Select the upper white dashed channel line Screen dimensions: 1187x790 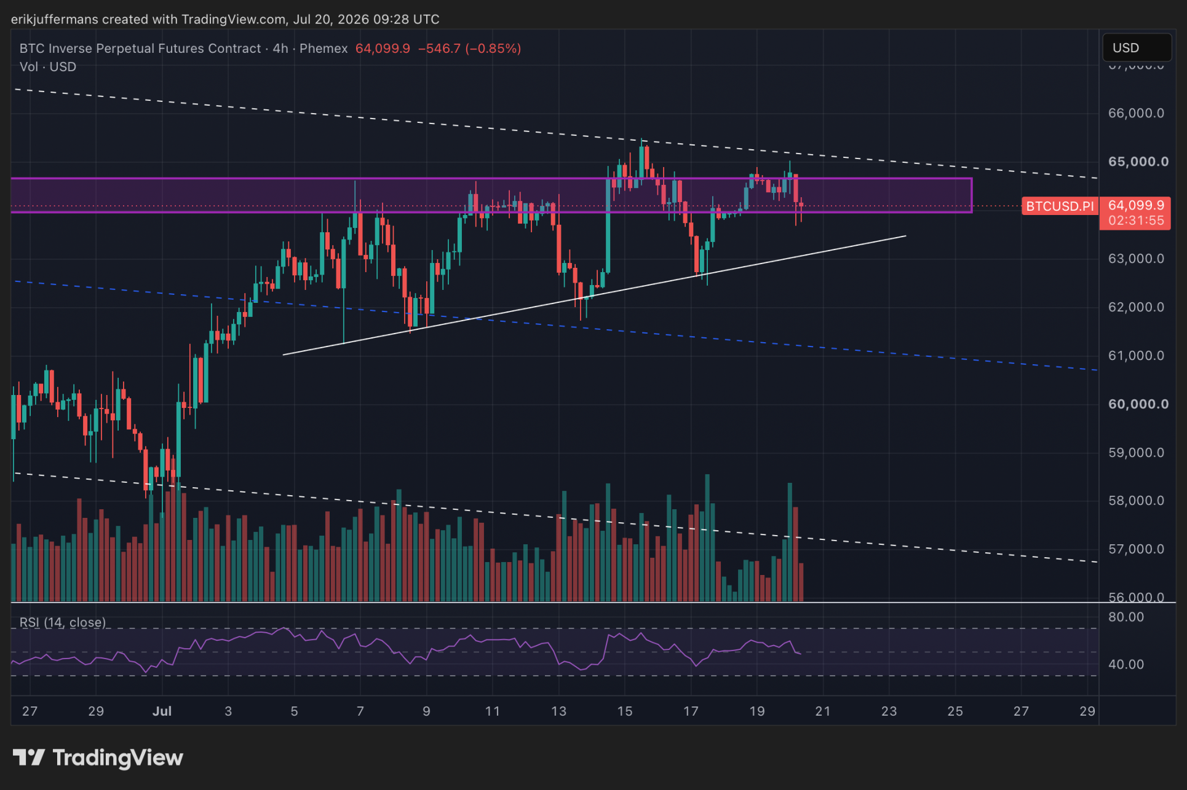556,134
